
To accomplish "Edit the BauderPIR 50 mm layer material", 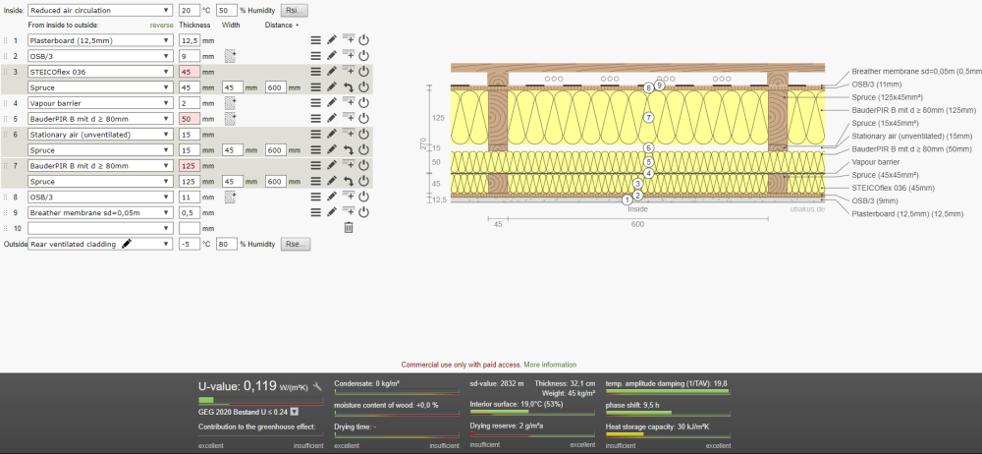I will pyautogui.click(x=332, y=119).
